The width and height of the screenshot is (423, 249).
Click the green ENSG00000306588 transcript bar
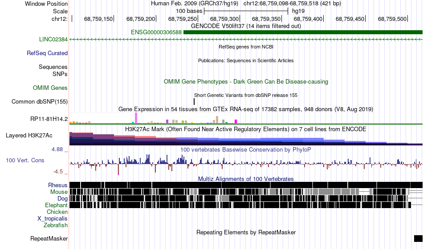click(303, 32)
